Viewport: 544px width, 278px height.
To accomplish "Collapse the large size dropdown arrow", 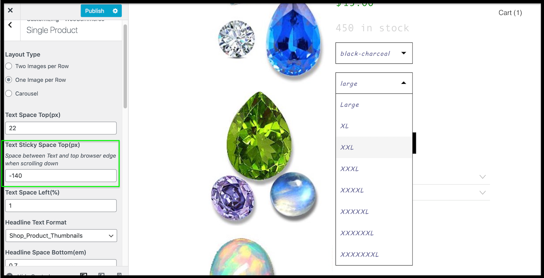I will coord(404,83).
